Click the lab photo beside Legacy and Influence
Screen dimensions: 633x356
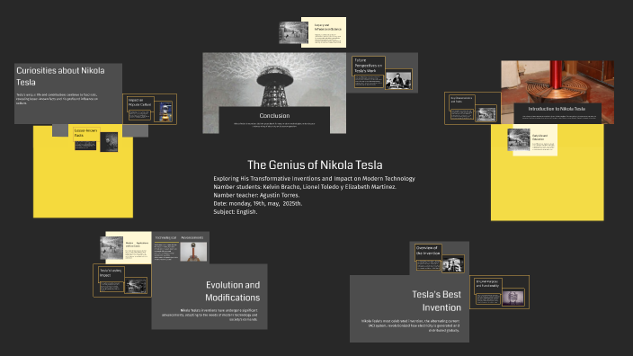pos(293,32)
